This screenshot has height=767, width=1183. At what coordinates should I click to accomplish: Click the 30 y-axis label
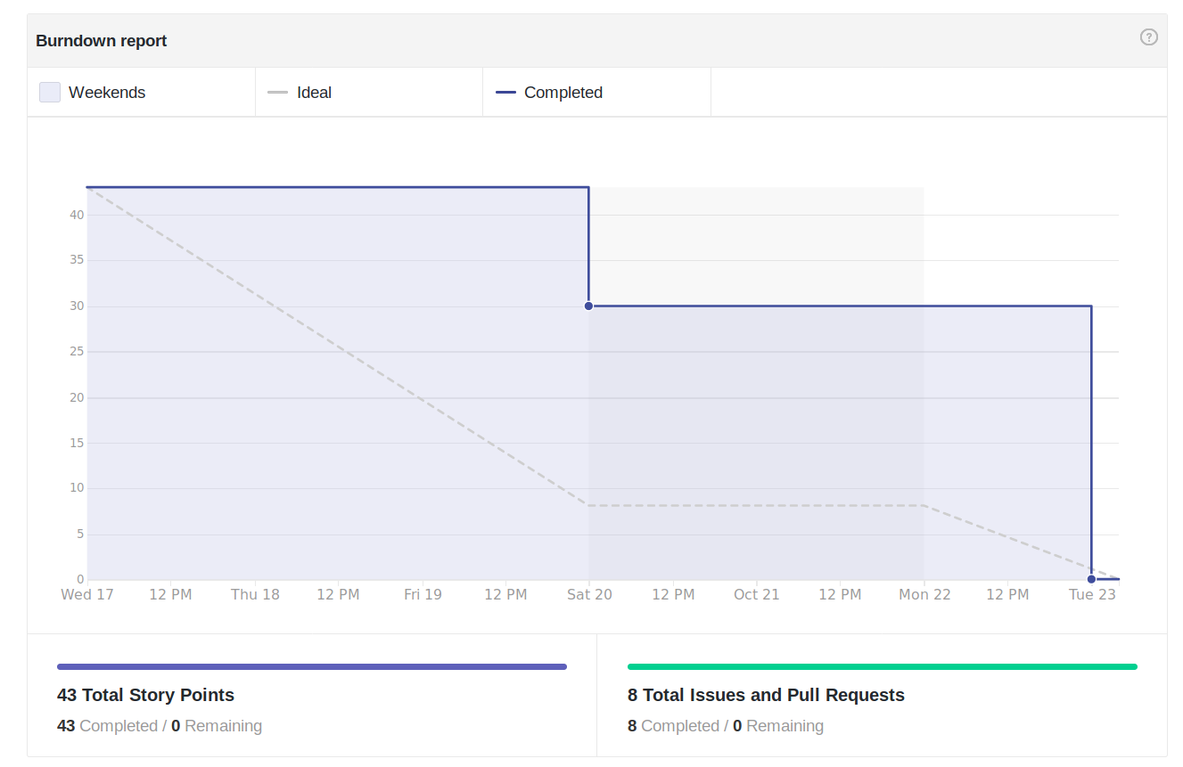(x=77, y=306)
